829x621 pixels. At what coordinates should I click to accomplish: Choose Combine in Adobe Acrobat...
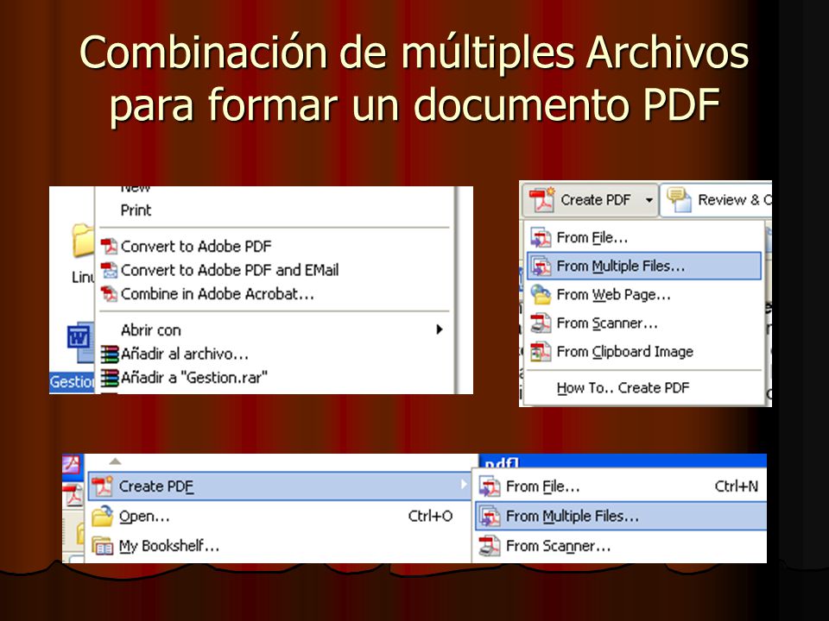(x=218, y=293)
